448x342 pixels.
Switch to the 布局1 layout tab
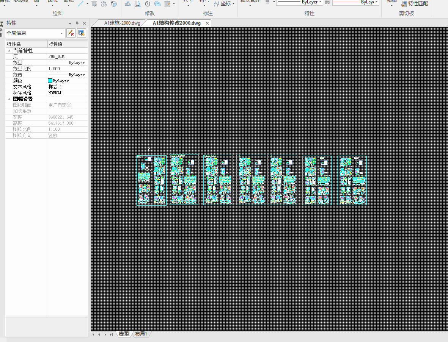[141, 334]
